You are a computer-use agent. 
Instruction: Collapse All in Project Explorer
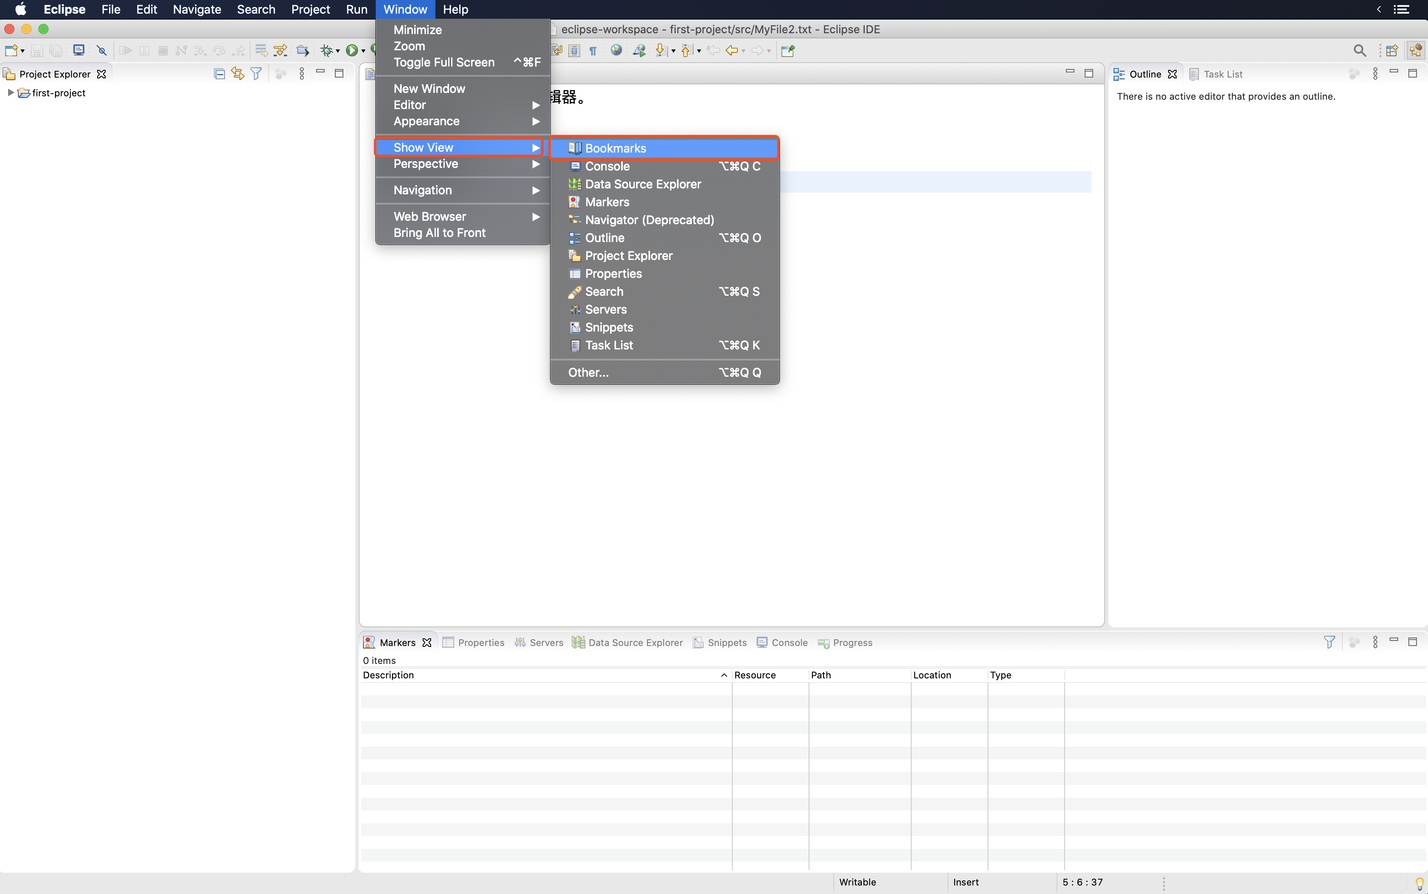(219, 74)
